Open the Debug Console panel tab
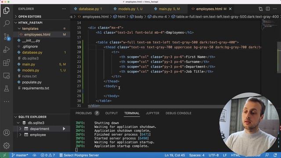Viewport: 281px width, 158px height. tap(178, 113)
